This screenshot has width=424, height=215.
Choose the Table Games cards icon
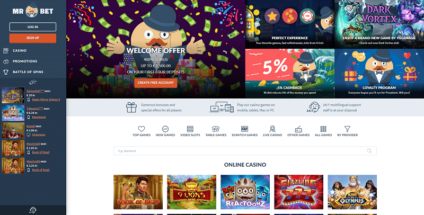(x=216, y=129)
